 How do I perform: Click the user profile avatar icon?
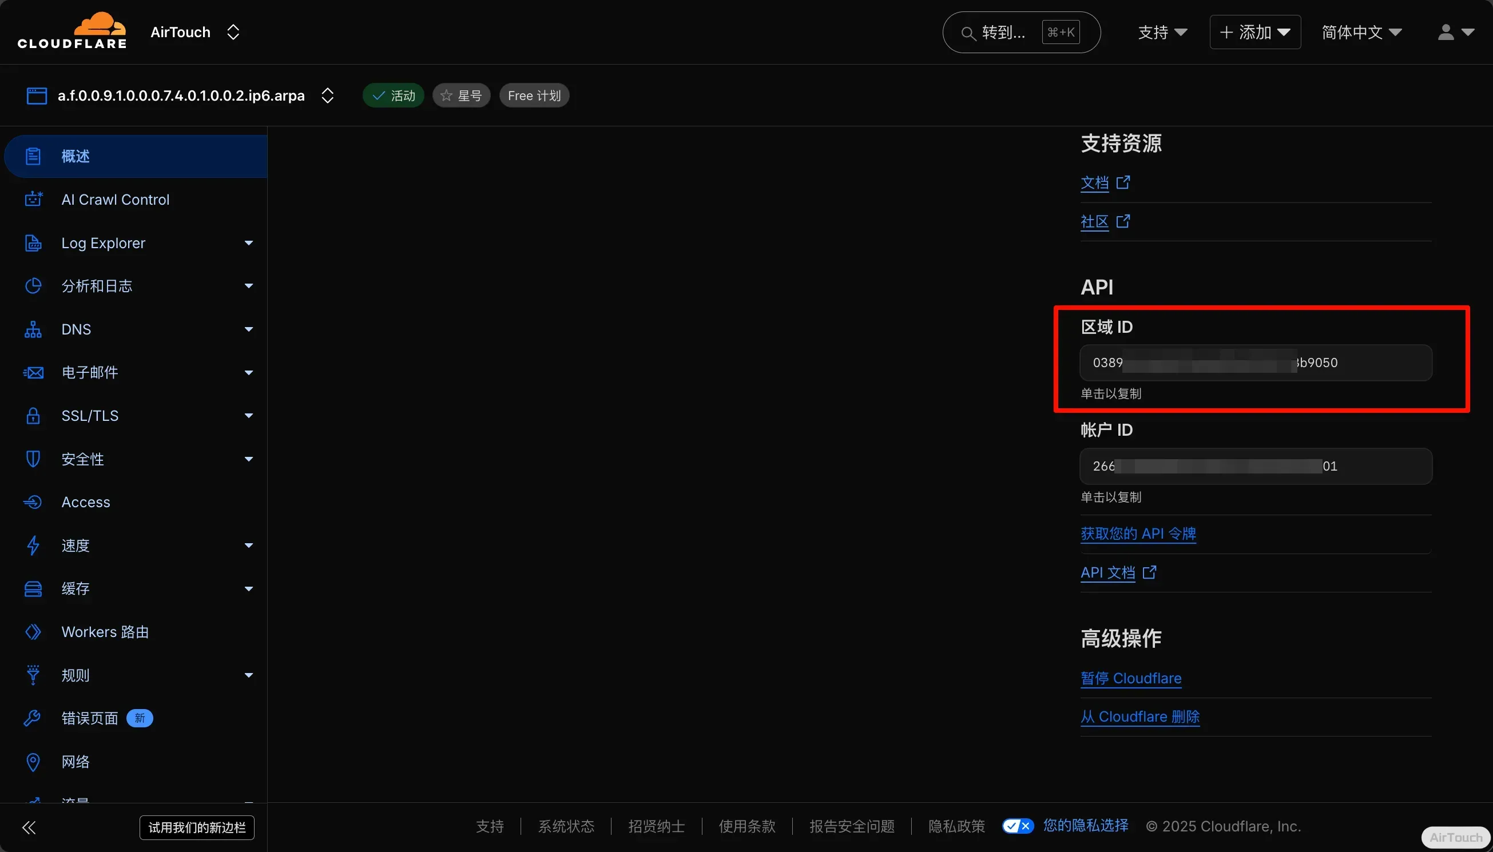1446,32
